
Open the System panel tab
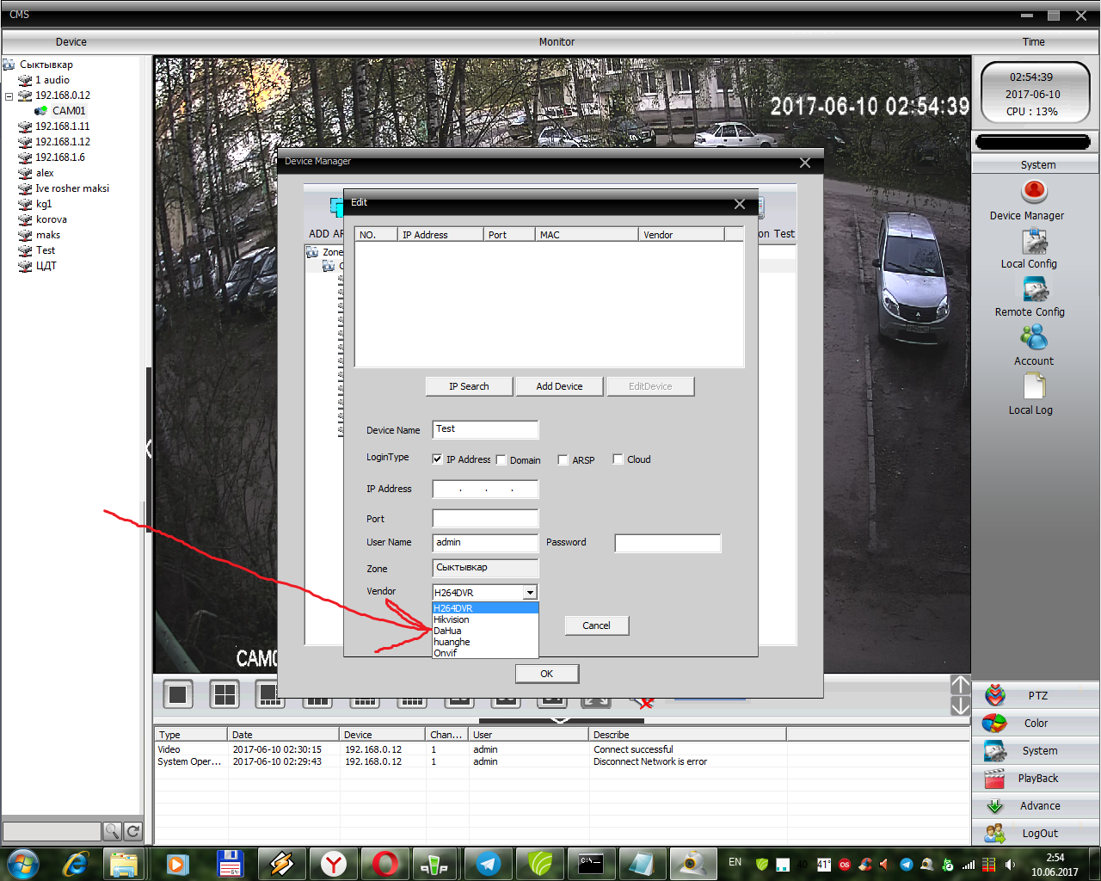(x=1036, y=750)
